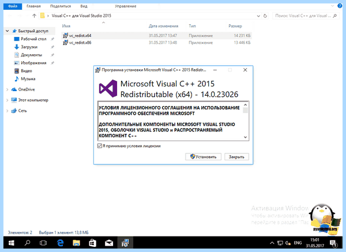The width and height of the screenshot is (346, 252).
Task: Click the vc_redist.x86 installer icon
Action: click(65, 43)
